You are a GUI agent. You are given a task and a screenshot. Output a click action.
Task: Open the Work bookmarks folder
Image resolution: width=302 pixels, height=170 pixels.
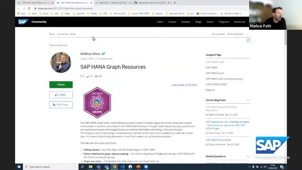point(33,14)
